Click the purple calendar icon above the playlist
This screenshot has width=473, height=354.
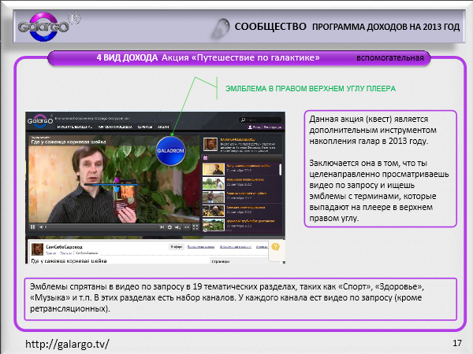pyautogui.click(x=206, y=157)
